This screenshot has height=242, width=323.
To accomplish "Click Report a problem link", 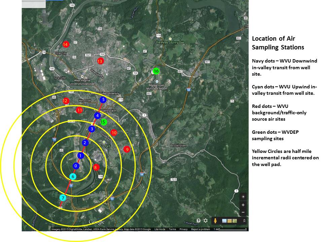I will [x=201, y=229].
